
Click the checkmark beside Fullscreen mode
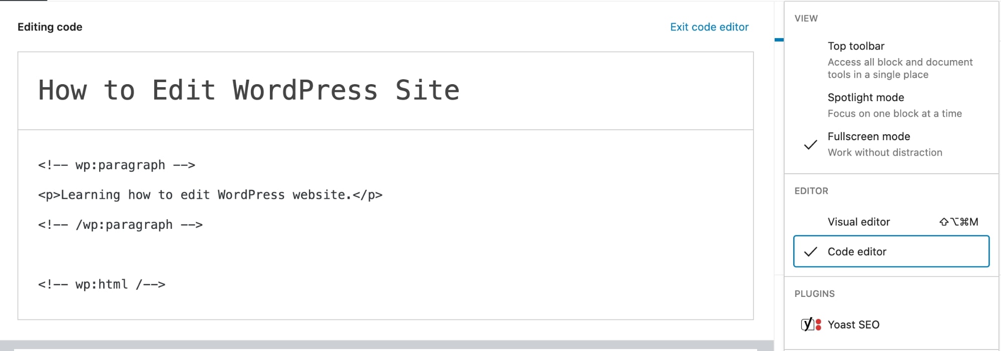[809, 145]
